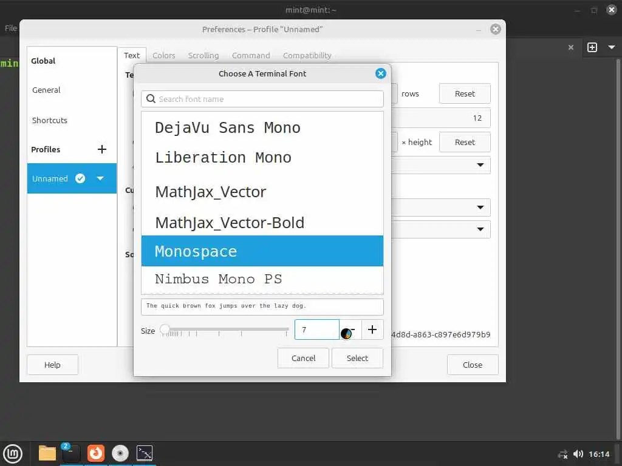Click the disc icon in taskbar
The width and height of the screenshot is (622, 466).
(120, 453)
